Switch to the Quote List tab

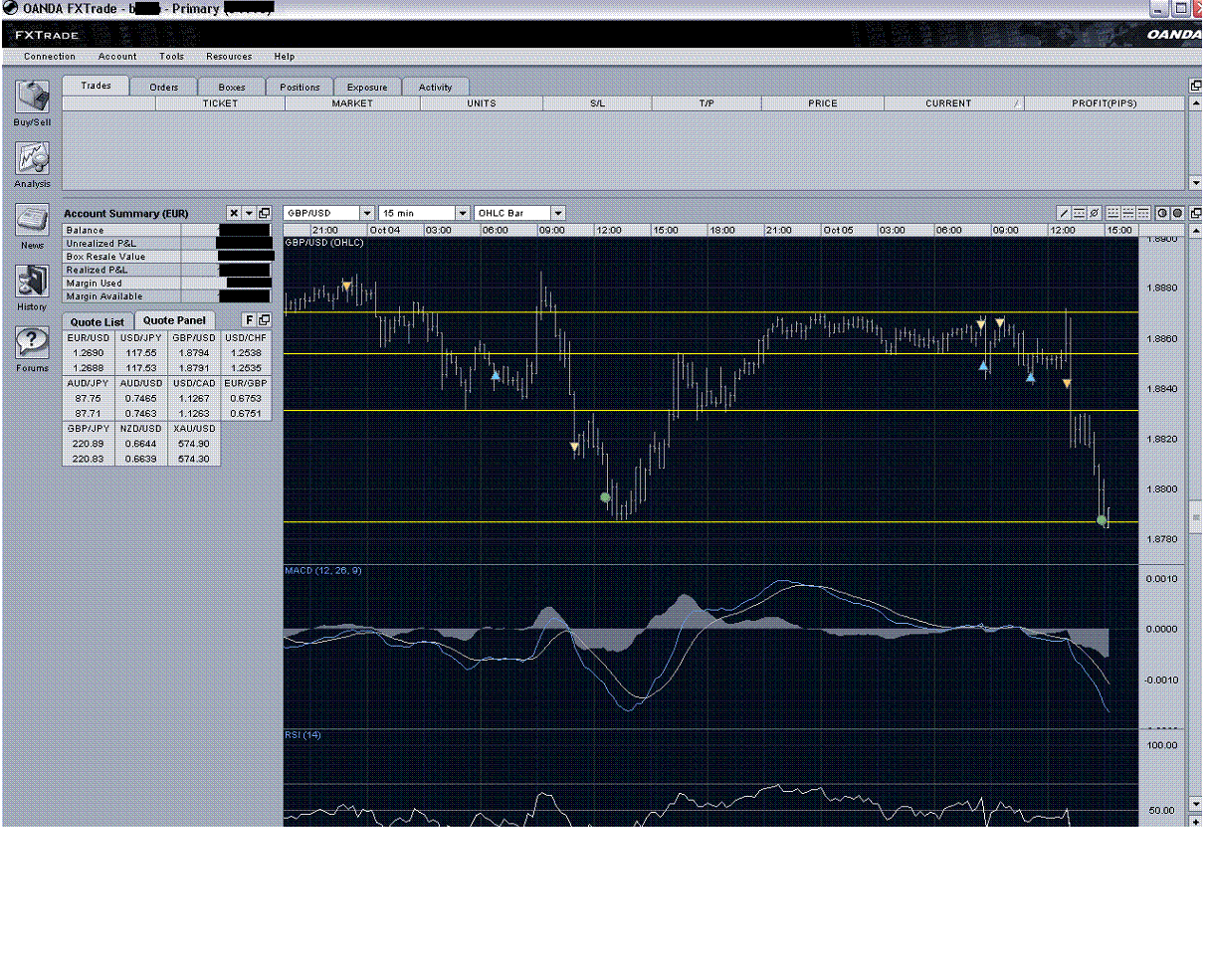click(98, 321)
